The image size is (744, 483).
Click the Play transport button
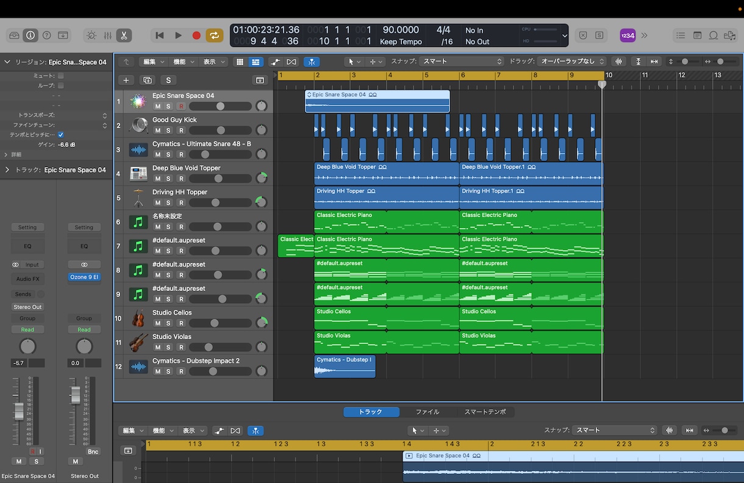tap(178, 35)
